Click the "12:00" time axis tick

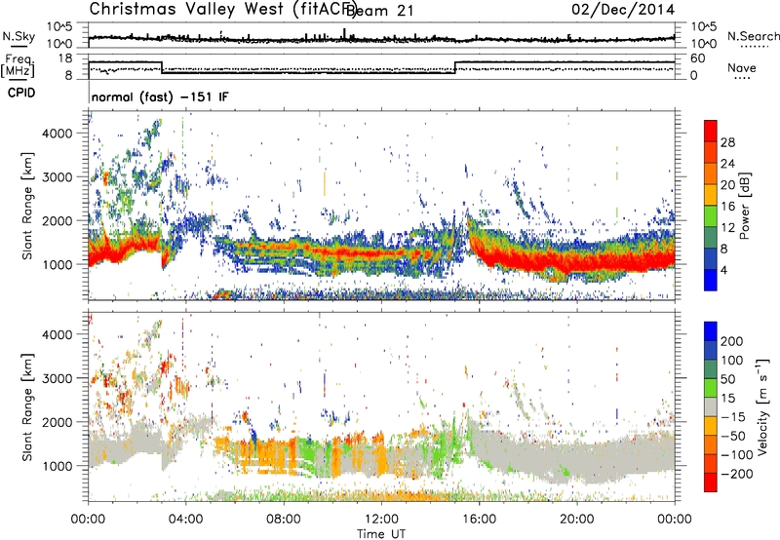(x=381, y=520)
